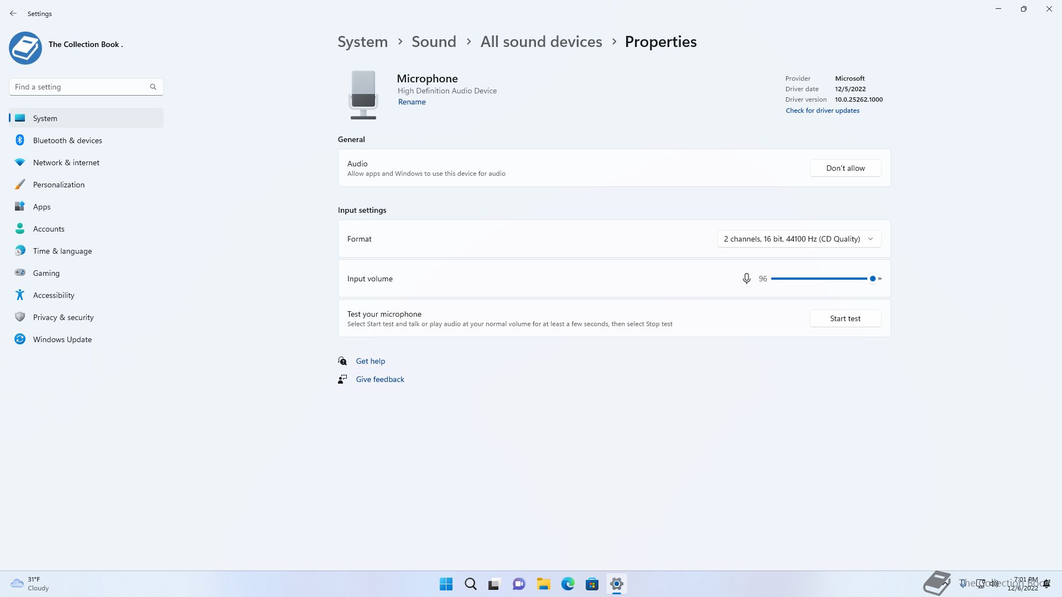Click Check for driver updates link
This screenshot has width=1062, height=597.
[x=822, y=111]
